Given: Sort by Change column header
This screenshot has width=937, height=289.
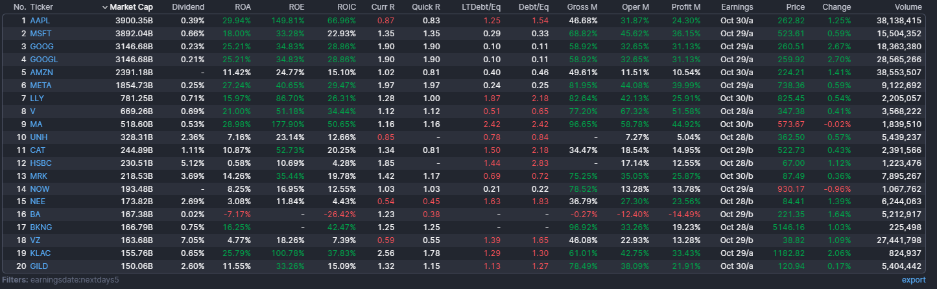Looking at the screenshot, I should pos(836,7).
